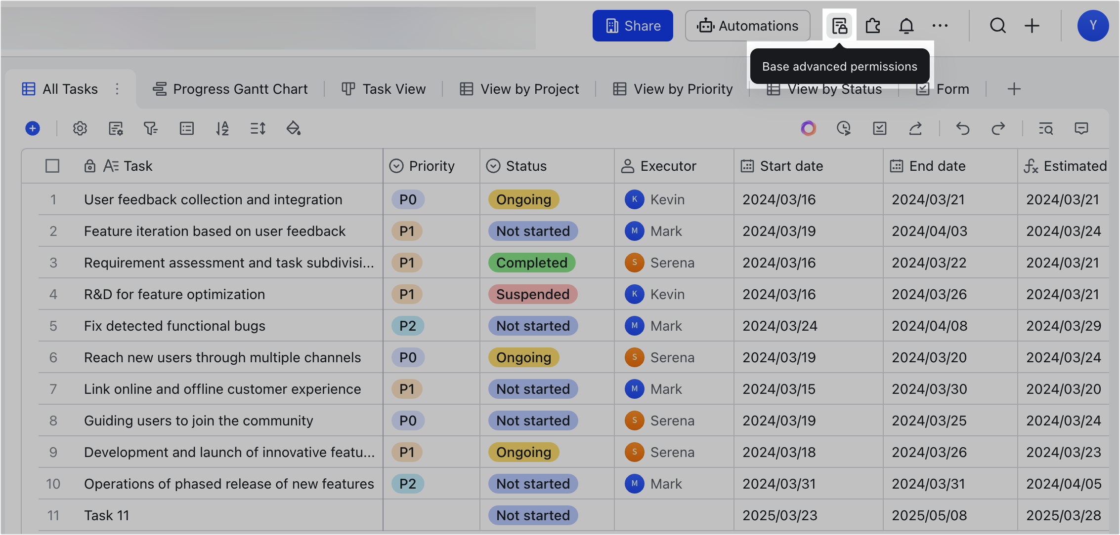Open the All Tasks view options menu
Viewport: 1120px width, 535px height.
(117, 89)
